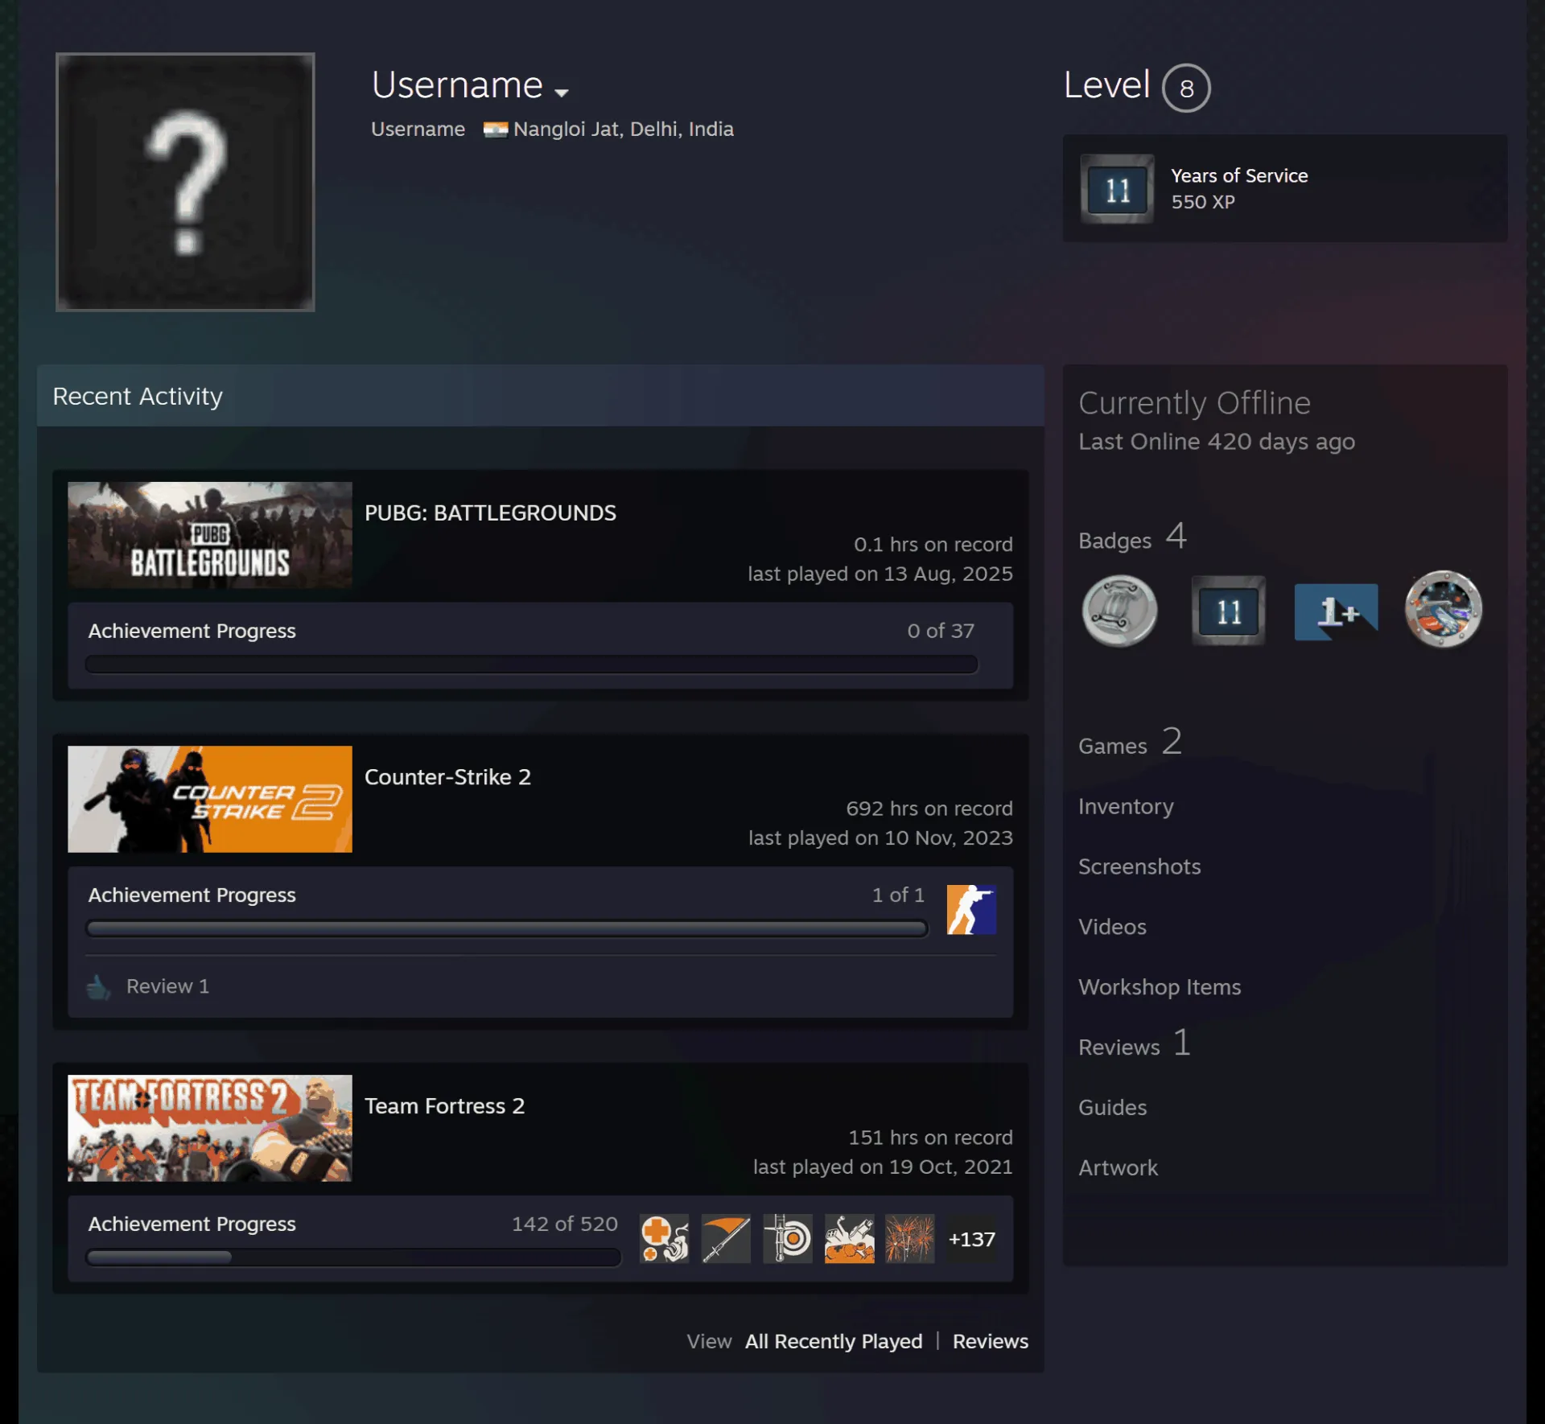
Task: Open the PUBG: BATTLEGROUNDS title link
Action: [x=490, y=512]
